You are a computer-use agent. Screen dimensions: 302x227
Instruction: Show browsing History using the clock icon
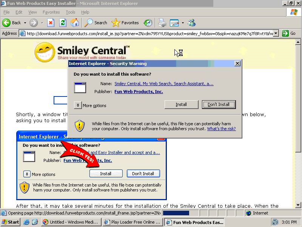point(148,23)
